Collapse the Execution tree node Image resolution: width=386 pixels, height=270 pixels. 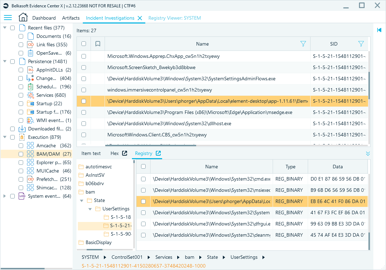point(5,137)
